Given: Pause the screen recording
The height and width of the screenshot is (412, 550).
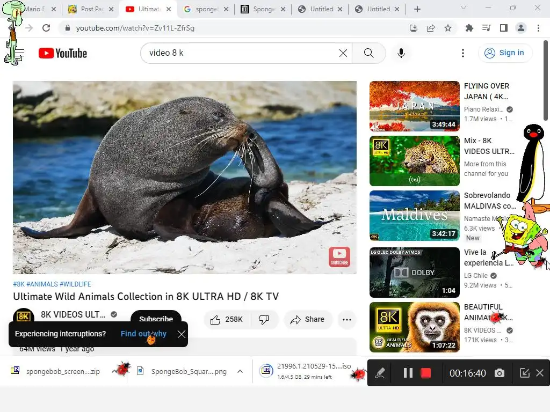Looking at the screenshot, I should coord(408,373).
